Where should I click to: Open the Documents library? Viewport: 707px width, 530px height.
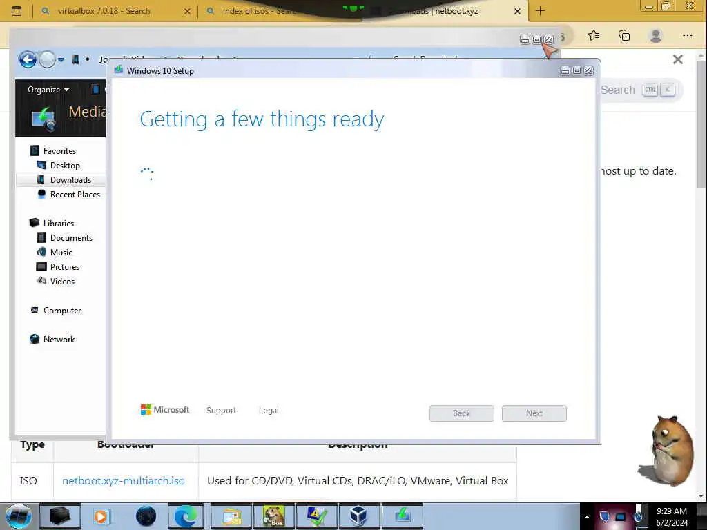tap(71, 238)
